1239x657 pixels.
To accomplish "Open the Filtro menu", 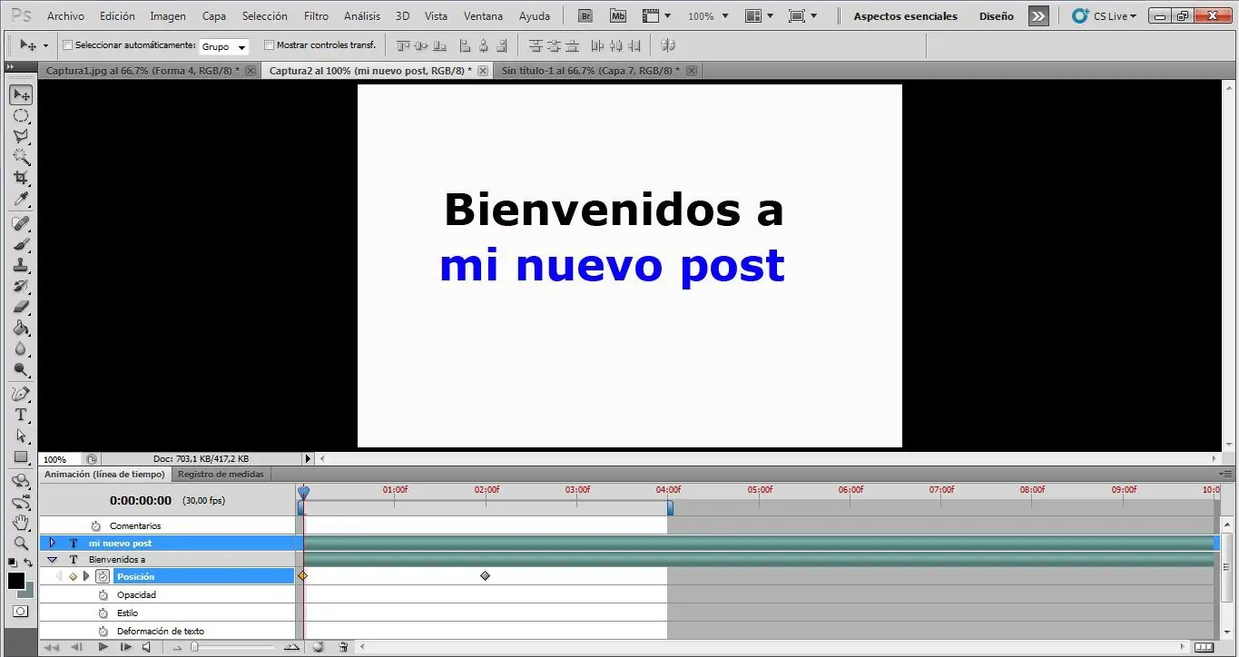I will 317,16.
